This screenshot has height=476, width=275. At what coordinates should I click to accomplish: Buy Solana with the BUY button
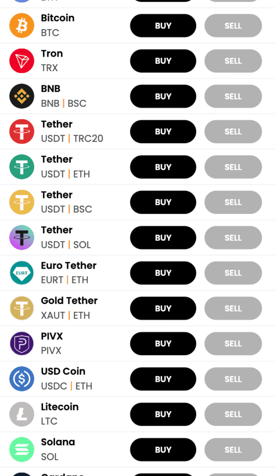[163, 450]
